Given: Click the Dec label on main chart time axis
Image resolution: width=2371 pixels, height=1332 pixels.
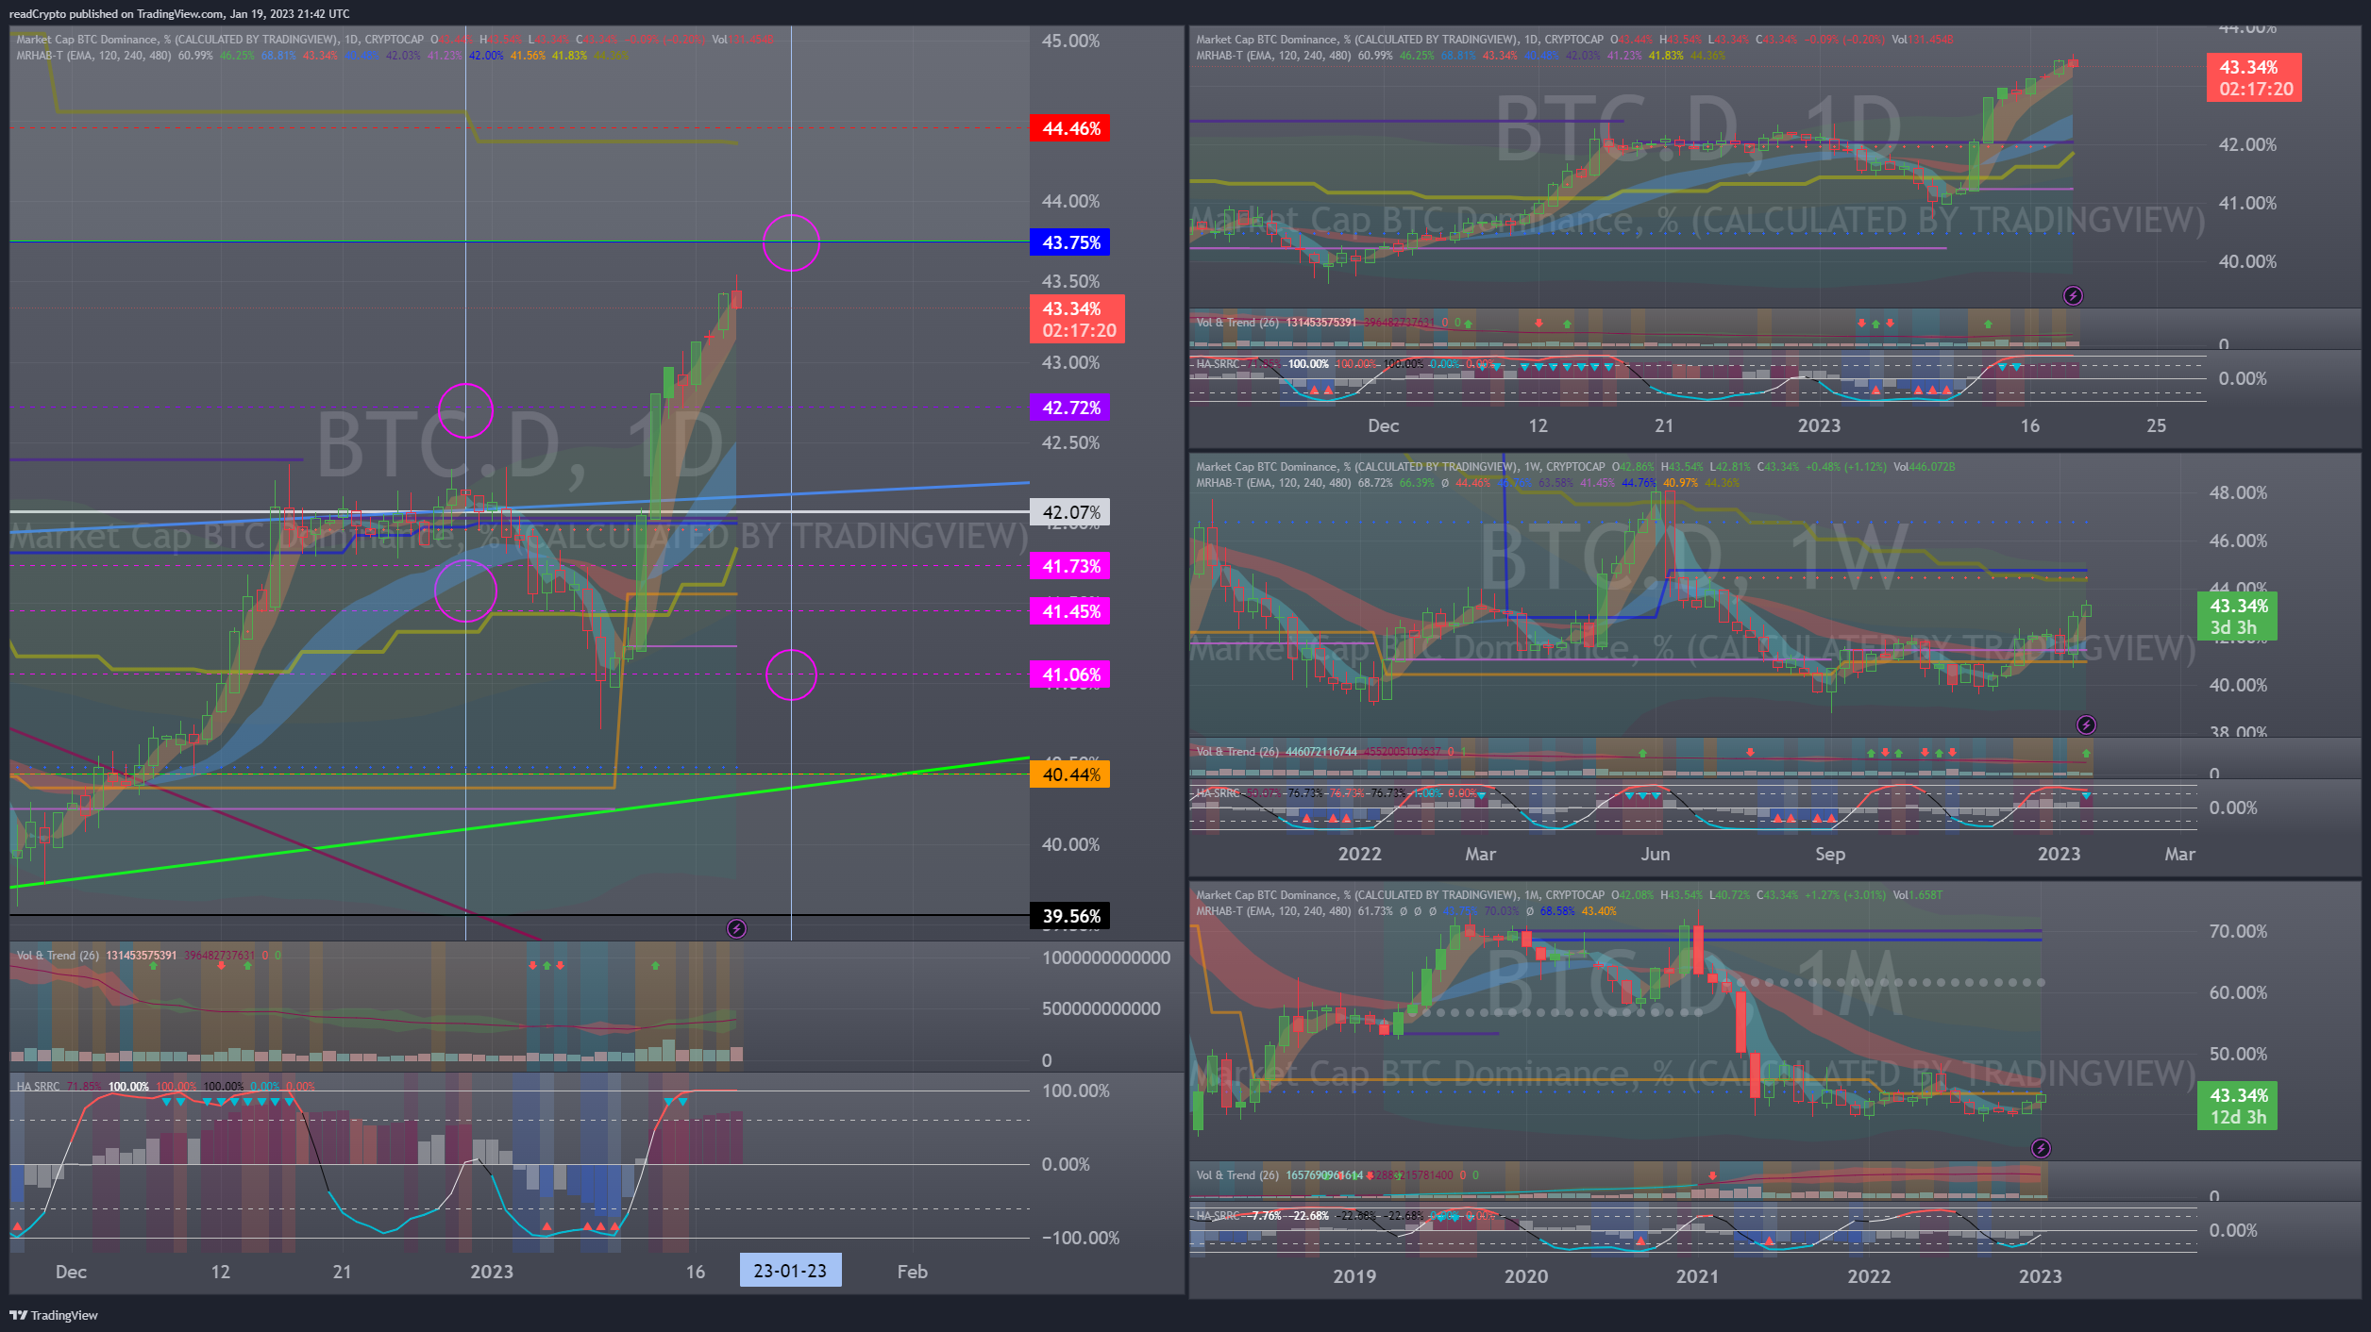Looking at the screenshot, I should (x=71, y=1272).
